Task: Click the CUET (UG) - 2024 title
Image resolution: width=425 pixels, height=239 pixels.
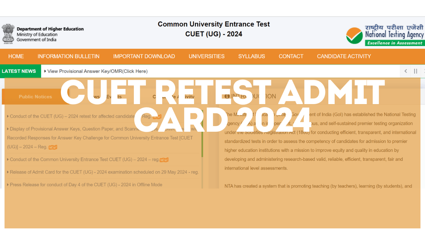Action: coord(214,34)
